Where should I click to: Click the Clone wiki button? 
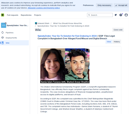pyautogui.click(x=118, y=30)
